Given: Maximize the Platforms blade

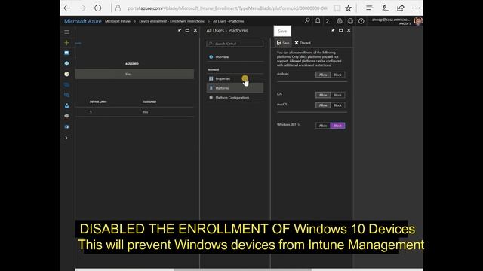Looking at the screenshot, I should pos(340,30).
